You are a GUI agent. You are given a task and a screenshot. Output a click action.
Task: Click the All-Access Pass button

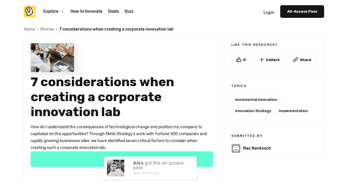point(302,12)
